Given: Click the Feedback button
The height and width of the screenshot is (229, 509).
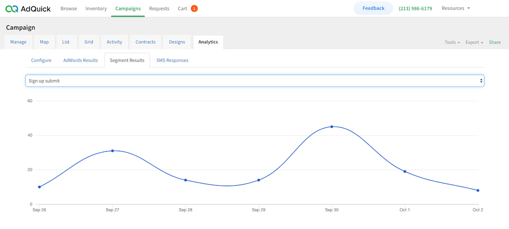Looking at the screenshot, I should [x=373, y=8].
